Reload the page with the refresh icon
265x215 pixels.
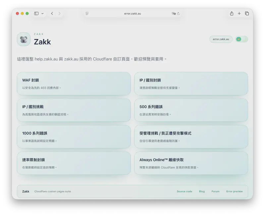pyautogui.click(x=178, y=14)
